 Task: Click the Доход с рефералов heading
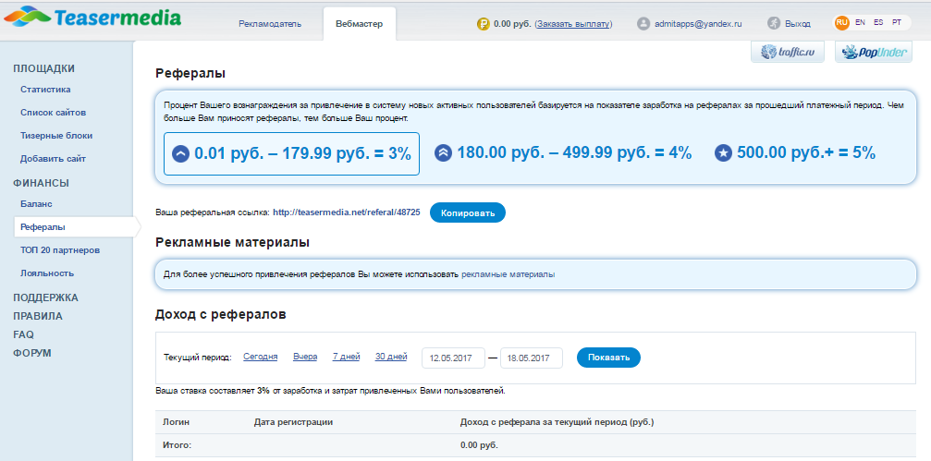(221, 314)
